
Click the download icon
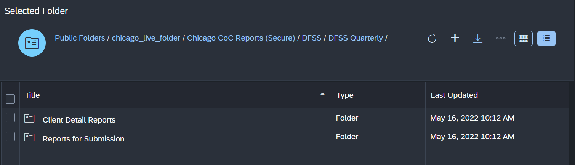[478, 38]
